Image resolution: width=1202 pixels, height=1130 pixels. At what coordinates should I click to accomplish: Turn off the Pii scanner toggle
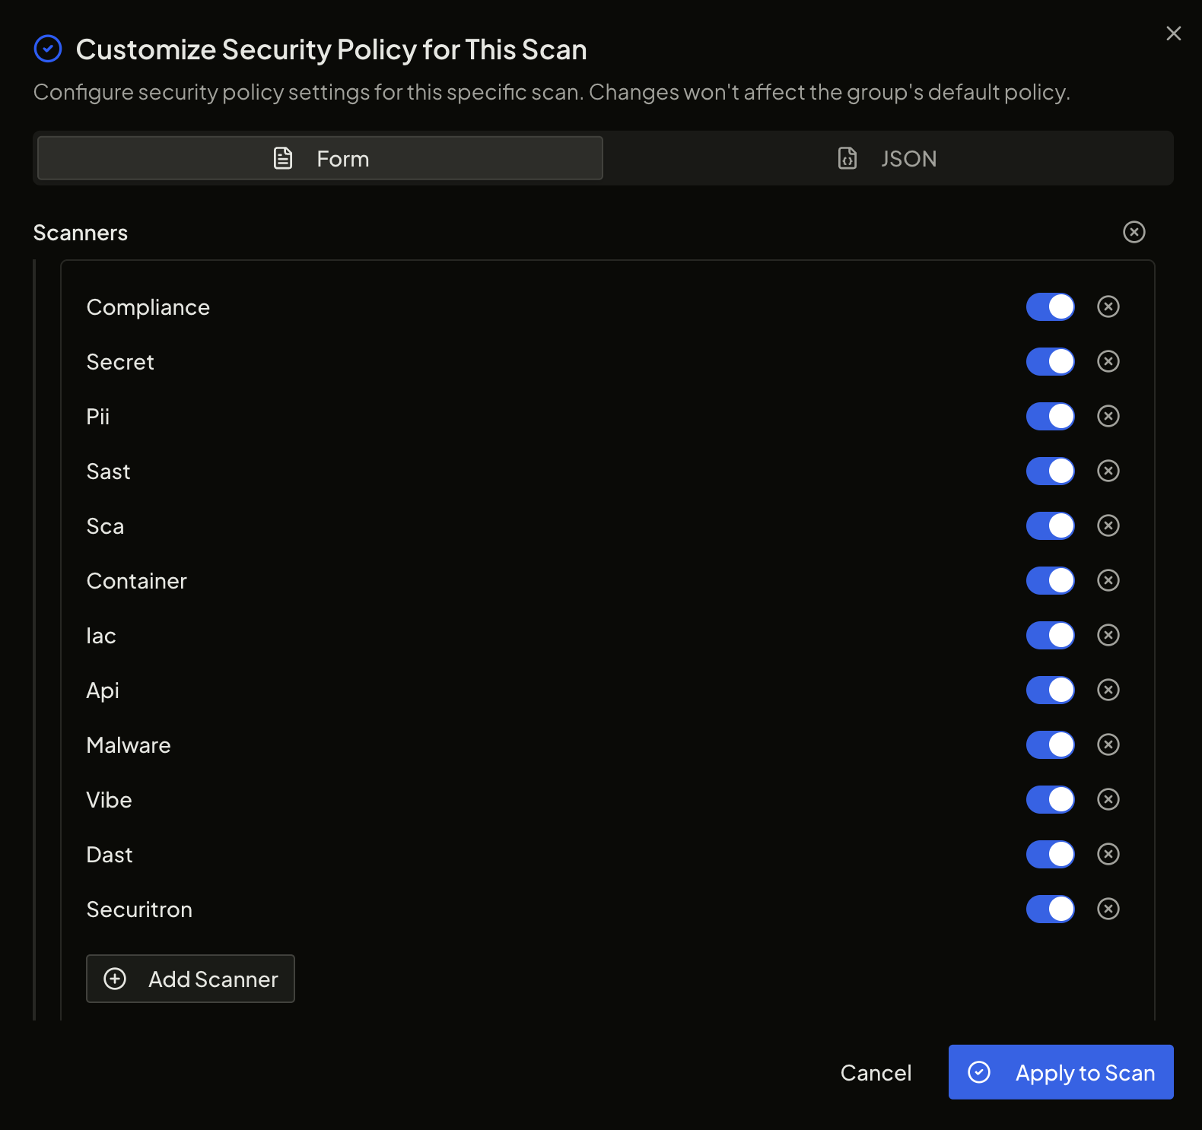tap(1051, 416)
